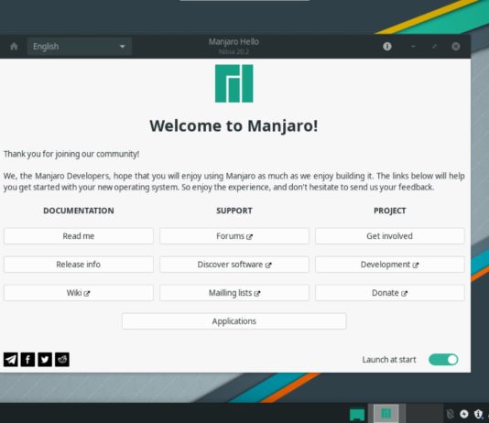Open the Development link button
The width and height of the screenshot is (489, 423).
point(390,265)
